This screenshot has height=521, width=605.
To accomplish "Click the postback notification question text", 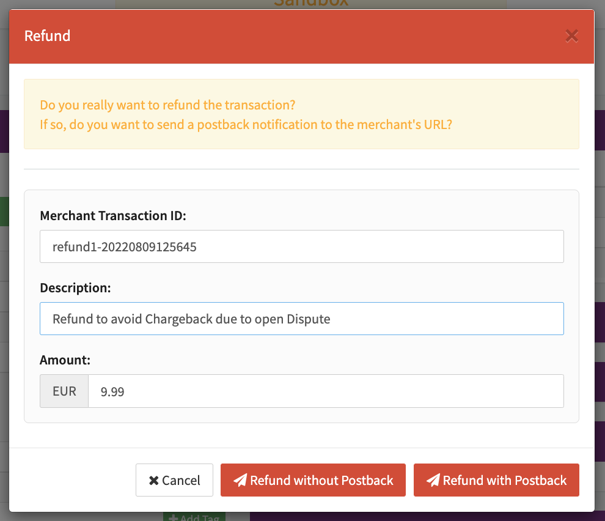I will tap(246, 124).
